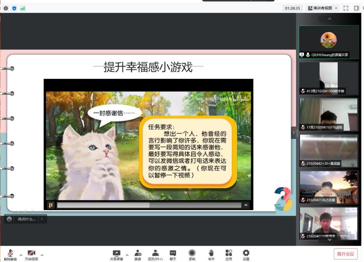The image size is (364, 262).
Task: Open the 成员(99+) members list
Action: (x=155, y=255)
